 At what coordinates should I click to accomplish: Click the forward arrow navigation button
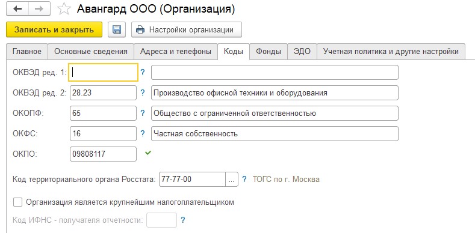[x=39, y=9]
